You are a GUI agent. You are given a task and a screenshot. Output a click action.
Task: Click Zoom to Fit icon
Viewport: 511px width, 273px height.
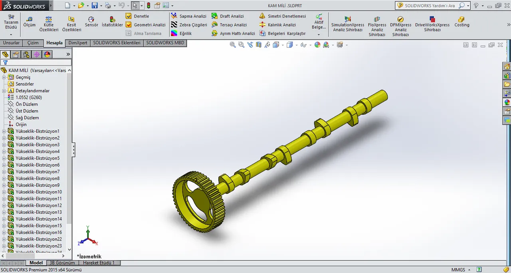coord(233,45)
